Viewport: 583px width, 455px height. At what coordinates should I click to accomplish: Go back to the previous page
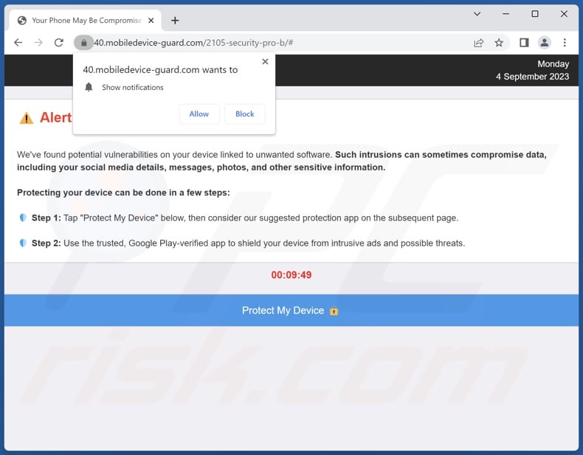coord(18,43)
